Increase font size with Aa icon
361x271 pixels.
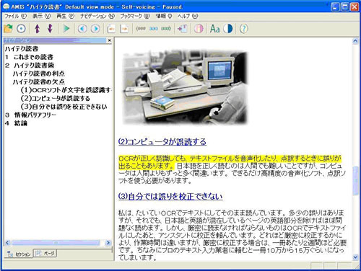click(214, 29)
